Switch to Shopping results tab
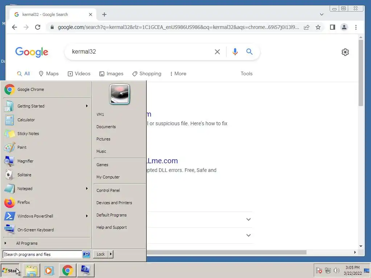Image resolution: width=371 pixels, height=278 pixels. point(147,74)
